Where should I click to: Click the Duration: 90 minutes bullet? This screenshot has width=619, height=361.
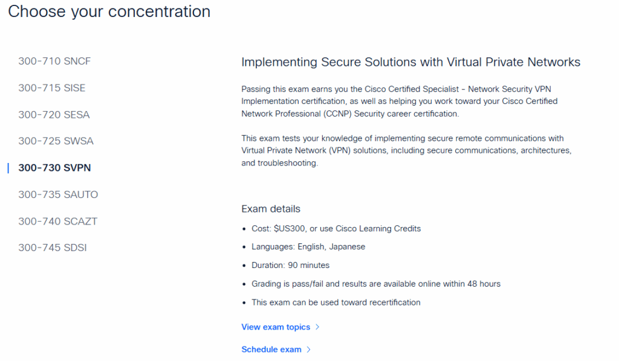(x=290, y=265)
